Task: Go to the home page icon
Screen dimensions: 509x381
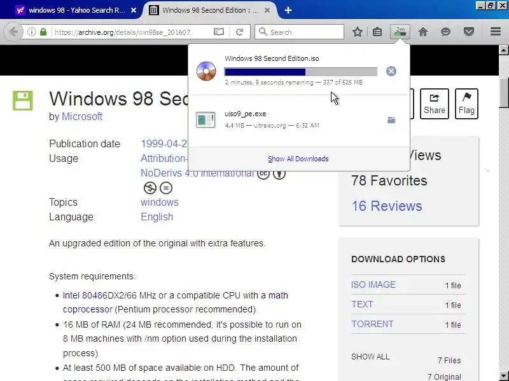Action: pyautogui.click(x=423, y=32)
